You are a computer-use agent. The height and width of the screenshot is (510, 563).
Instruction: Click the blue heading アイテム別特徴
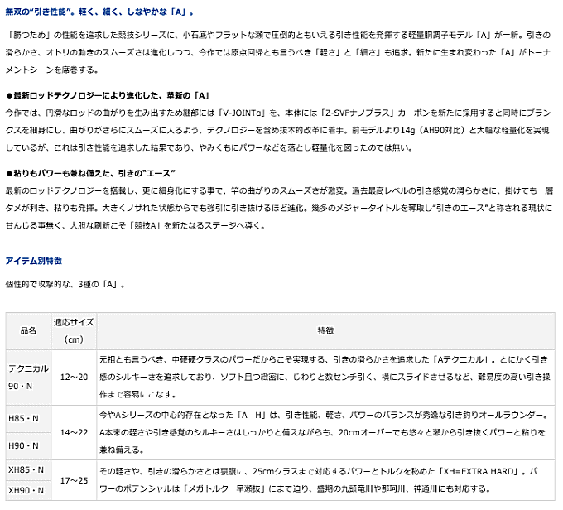pos(34,261)
